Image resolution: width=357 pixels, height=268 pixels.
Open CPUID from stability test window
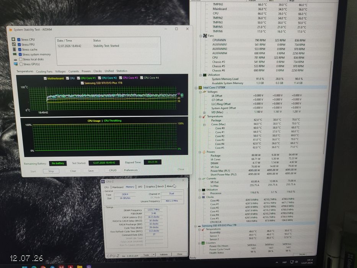(x=113, y=170)
